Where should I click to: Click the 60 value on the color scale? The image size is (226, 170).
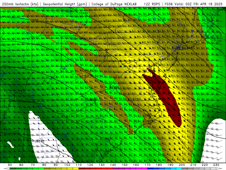21,165
